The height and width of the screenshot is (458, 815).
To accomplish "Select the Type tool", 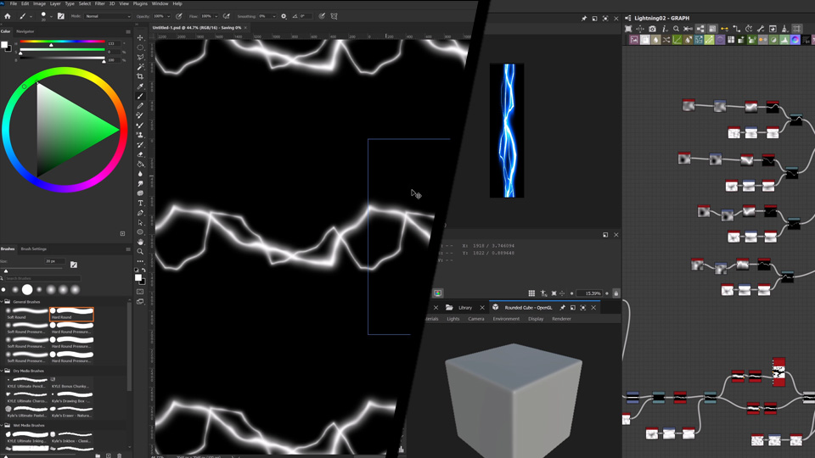I will click(141, 204).
